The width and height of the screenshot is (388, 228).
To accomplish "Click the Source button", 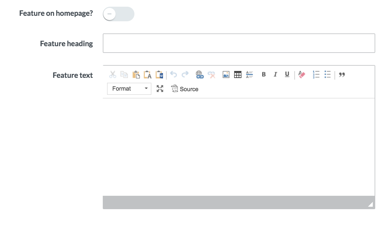I will (185, 89).
